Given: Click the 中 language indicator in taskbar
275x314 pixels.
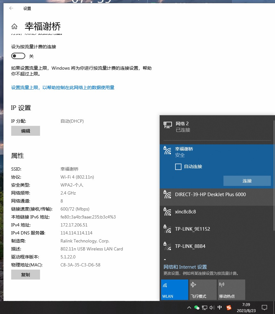Looking at the screenshot, I should [x=220, y=308].
